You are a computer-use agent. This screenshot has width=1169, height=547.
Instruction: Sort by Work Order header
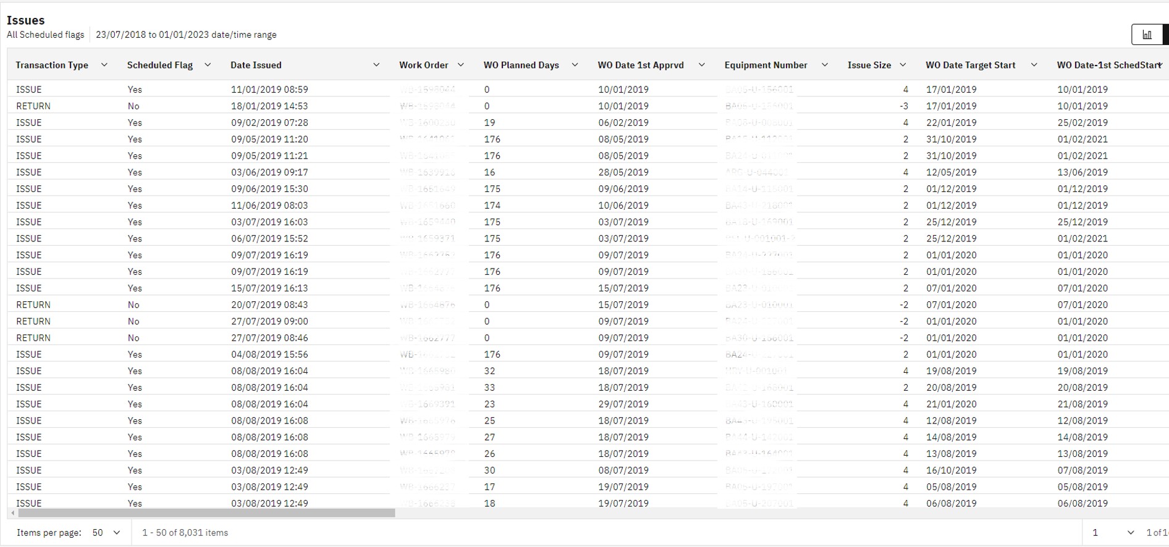pyautogui.click(x=424, y=65)
